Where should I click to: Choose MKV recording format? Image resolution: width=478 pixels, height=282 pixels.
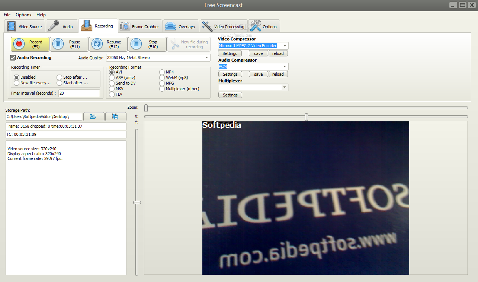point(112,89)
